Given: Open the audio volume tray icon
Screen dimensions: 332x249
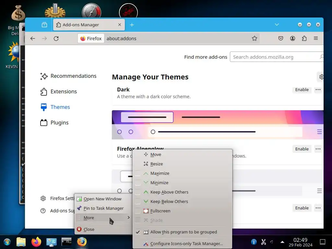Looking at the screenshot, I should coord(272,242).
